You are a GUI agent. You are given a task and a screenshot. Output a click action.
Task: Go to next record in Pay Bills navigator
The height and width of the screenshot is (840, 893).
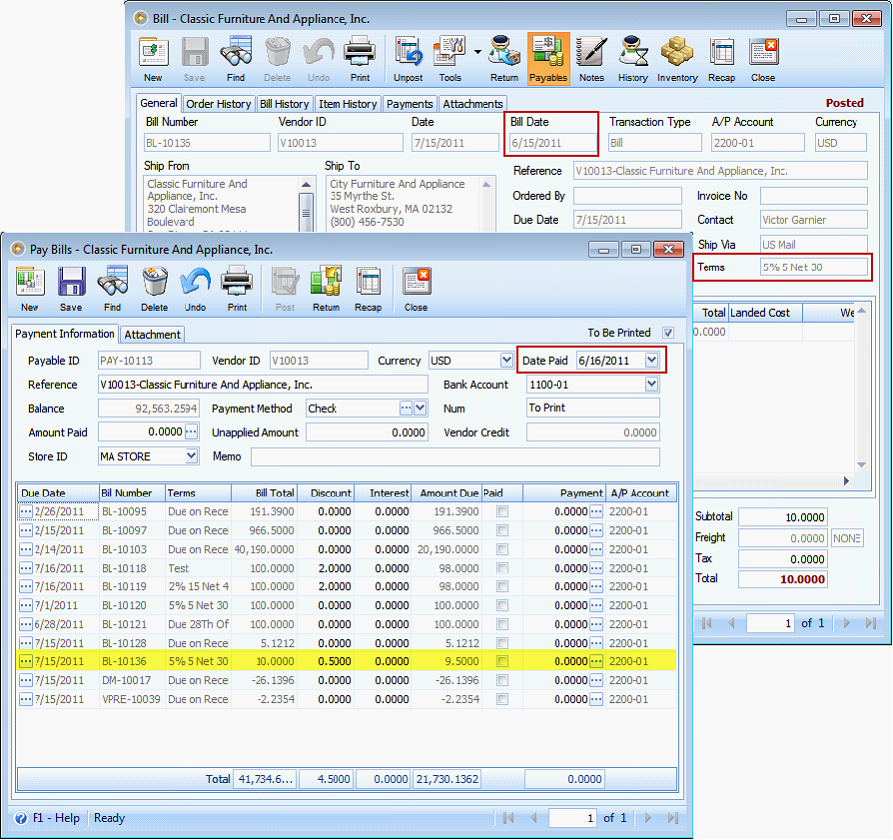click(648, 818)
